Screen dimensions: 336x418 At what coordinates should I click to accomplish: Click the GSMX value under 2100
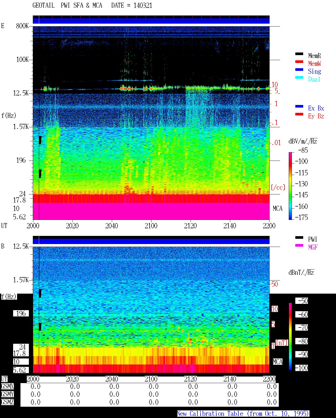pyautogui.click(x=154, y=386)
